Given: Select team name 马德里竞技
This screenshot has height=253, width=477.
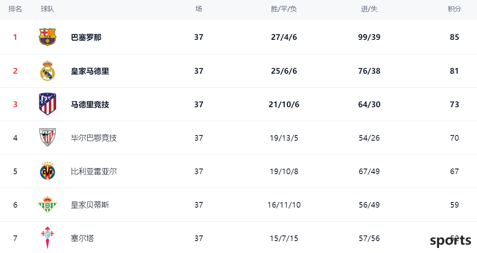Looking at the screenshot, I should pos(90,104).
